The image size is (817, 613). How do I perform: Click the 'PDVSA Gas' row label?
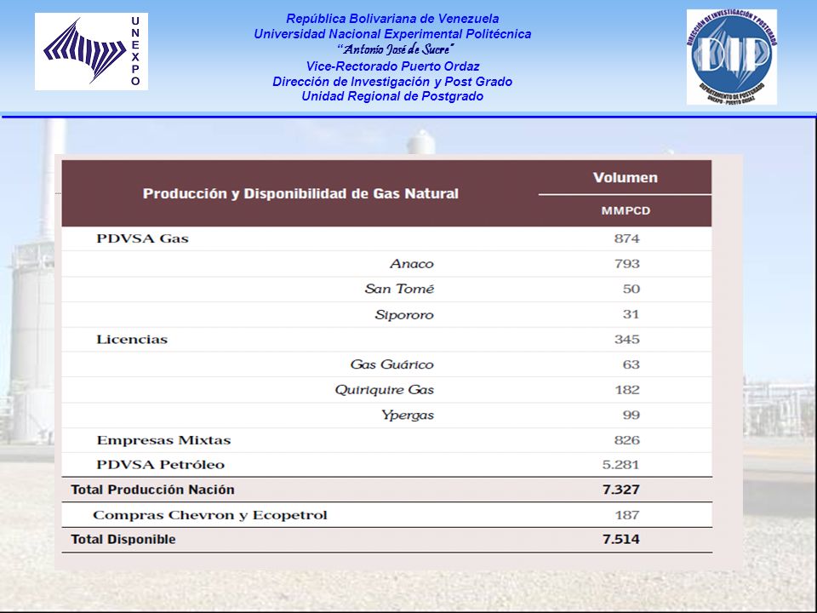click(142, 238)
